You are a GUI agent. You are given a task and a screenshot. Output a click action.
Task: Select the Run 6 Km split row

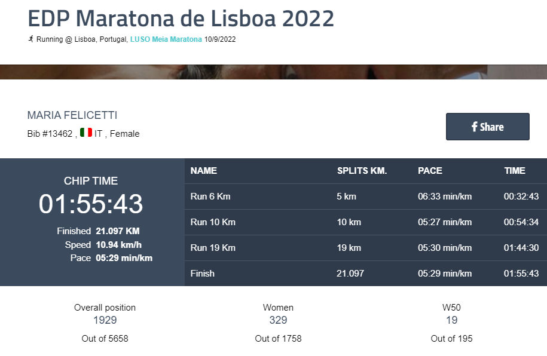click(365, 197)
